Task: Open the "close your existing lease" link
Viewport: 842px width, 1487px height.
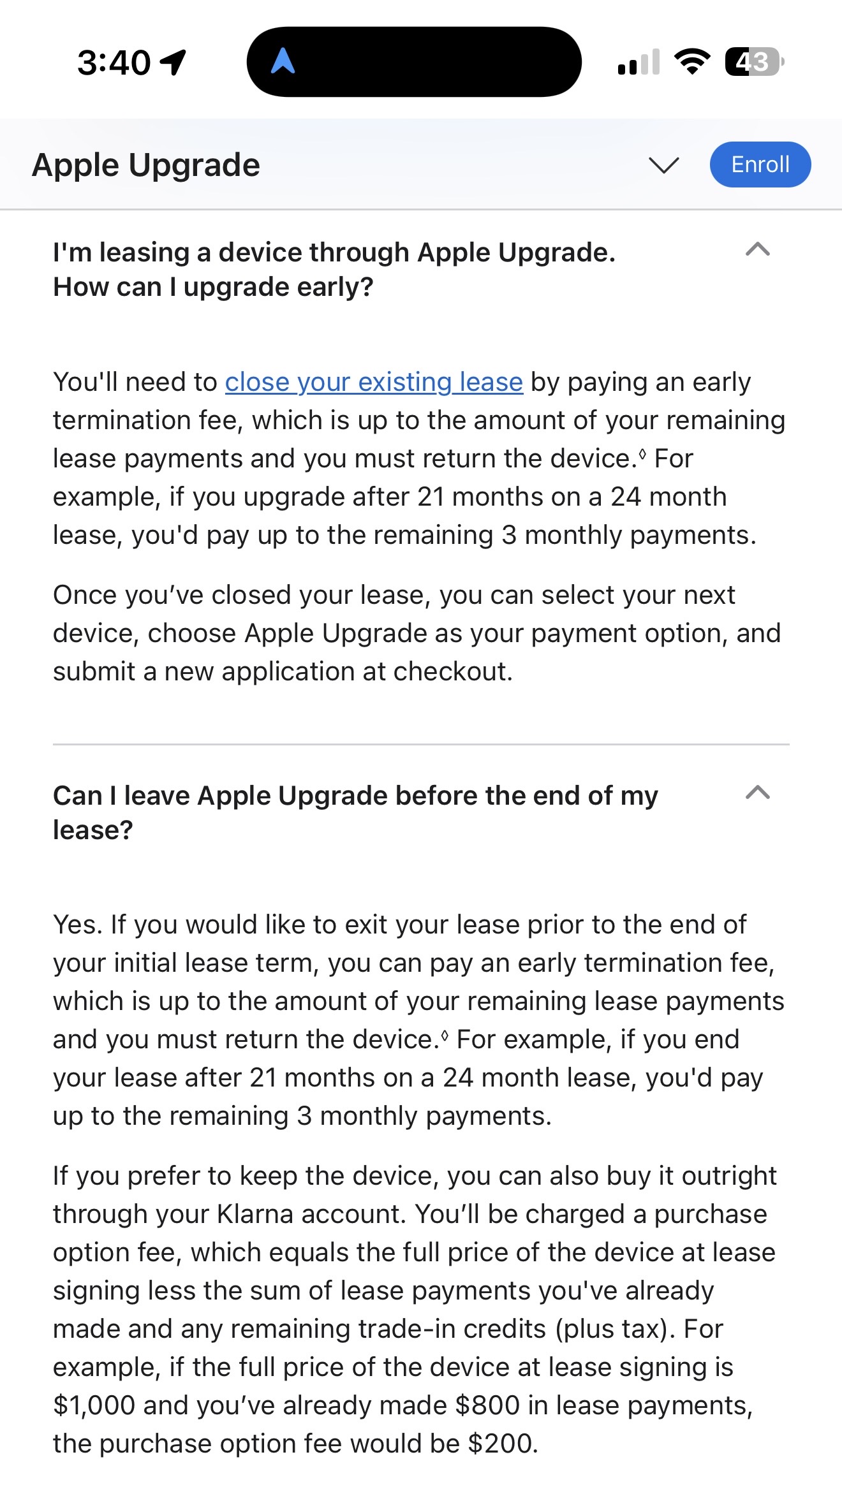Action: pos(374,383)
